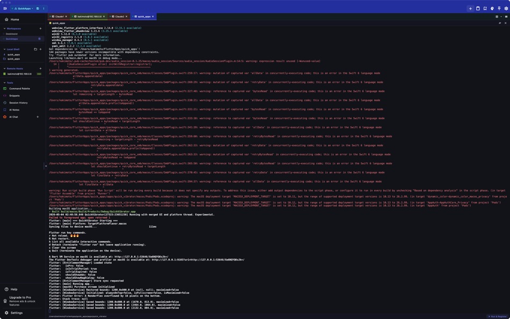Image resolution: width=510 pixels, height=319 pixels.
Task: Open Snippets from the Tools list
Action: click(22, 96)
